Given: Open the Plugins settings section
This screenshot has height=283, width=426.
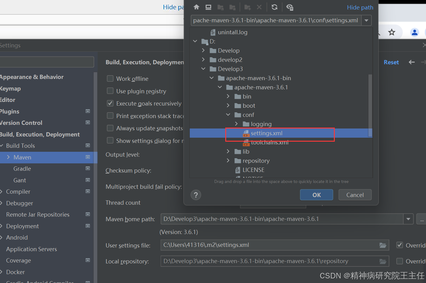Looking at the screenshot, I should tap(9, 111).
